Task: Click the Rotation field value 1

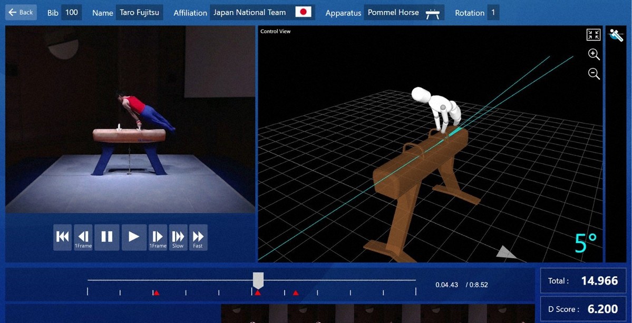Action: tap(493, 13)
